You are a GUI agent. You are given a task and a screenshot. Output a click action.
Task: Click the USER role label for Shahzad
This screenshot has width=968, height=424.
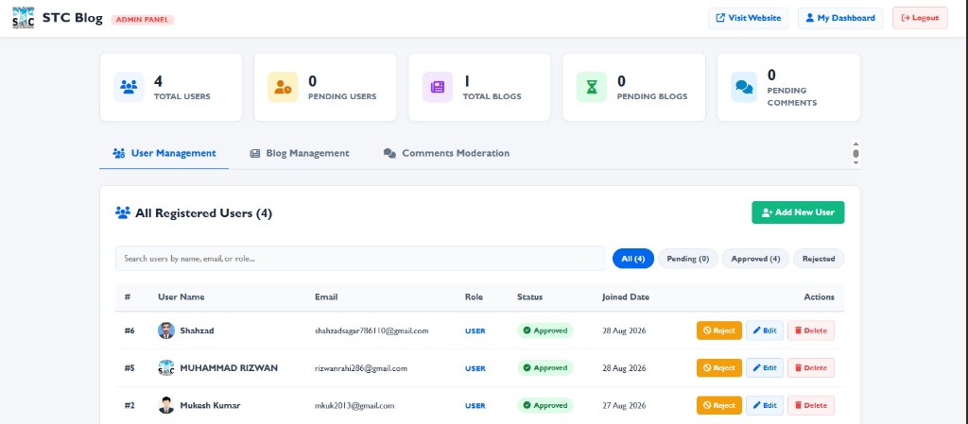475,331
